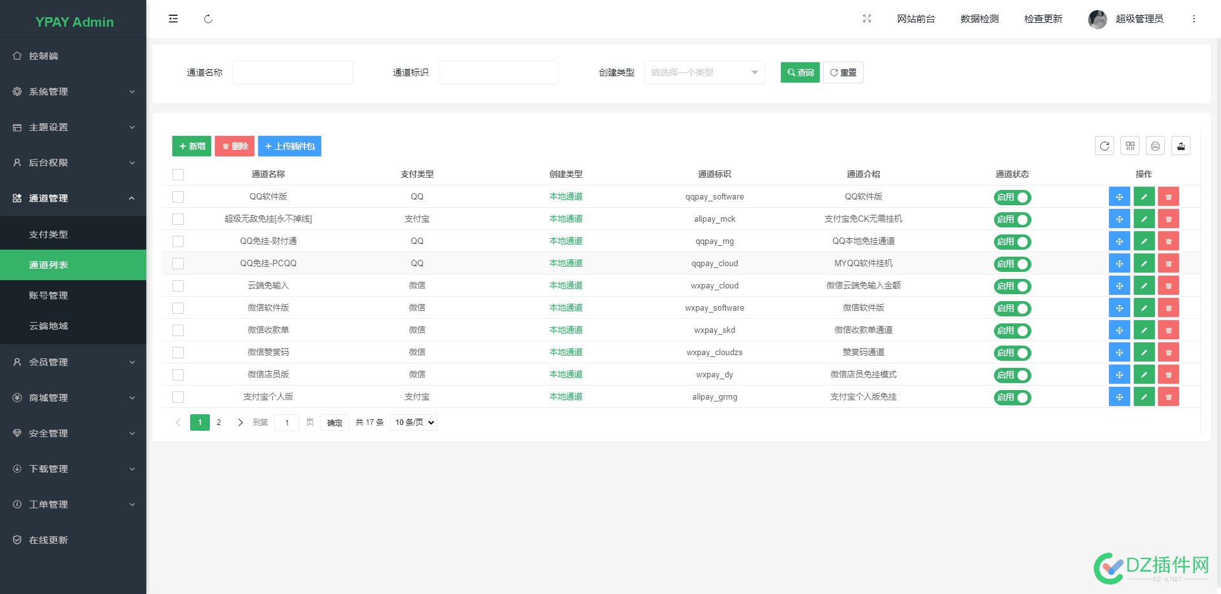Select the 通道列表 submenu item
This screenshot has height=594, width=1221.
(x=73, y=265)
